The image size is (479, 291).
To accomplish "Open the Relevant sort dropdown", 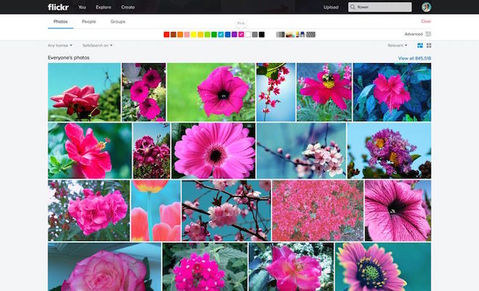I will (397, 46).
